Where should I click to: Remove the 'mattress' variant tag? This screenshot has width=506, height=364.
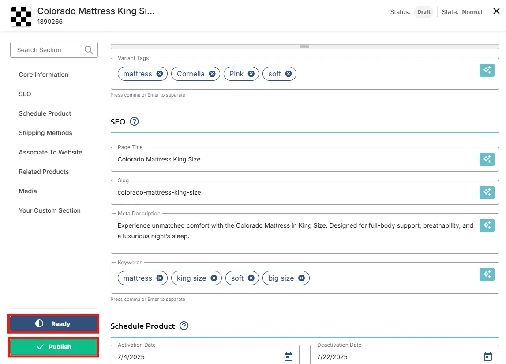pos(160,74)
